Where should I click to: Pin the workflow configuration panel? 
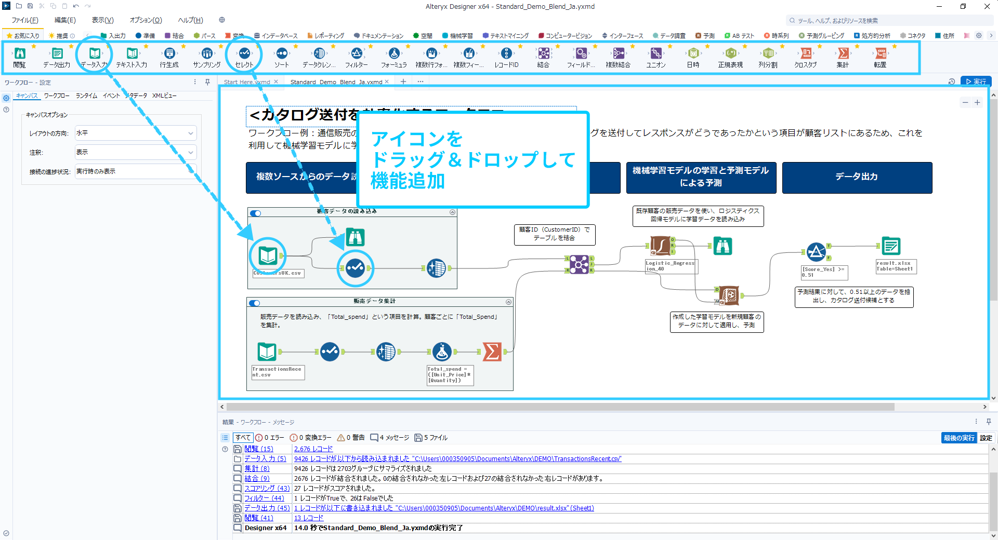(x=207, y=82)
